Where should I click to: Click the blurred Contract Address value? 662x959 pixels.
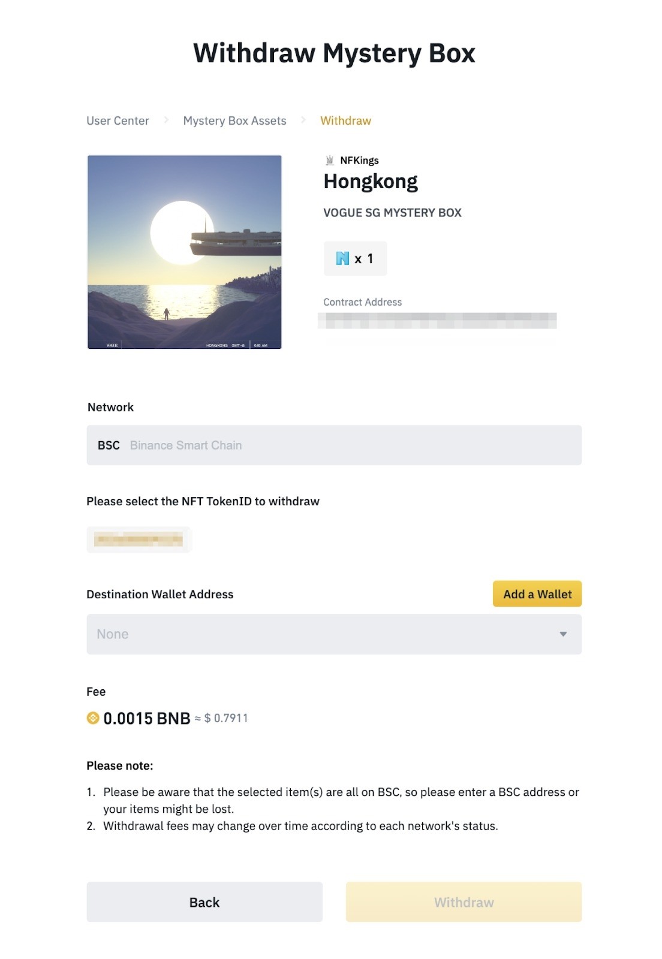point(437,321)
